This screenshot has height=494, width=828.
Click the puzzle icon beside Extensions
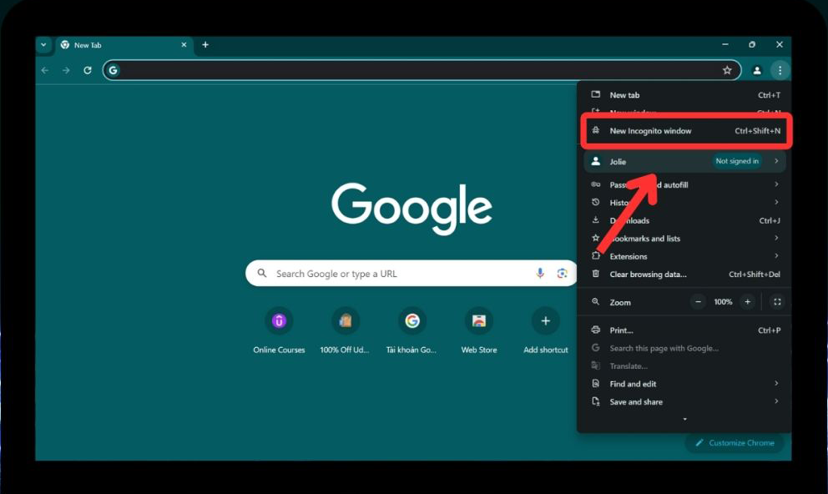[596, 256]
